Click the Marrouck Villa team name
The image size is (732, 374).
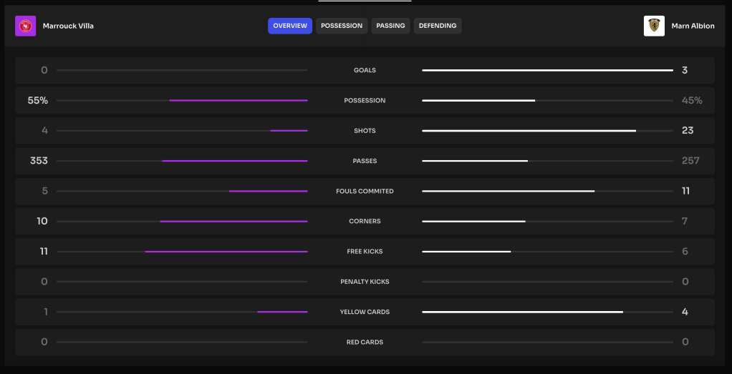click(68, 26)
